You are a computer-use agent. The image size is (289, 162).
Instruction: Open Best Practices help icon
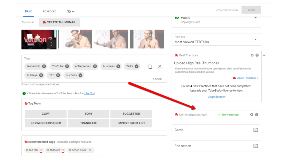(x=257, y=55)
